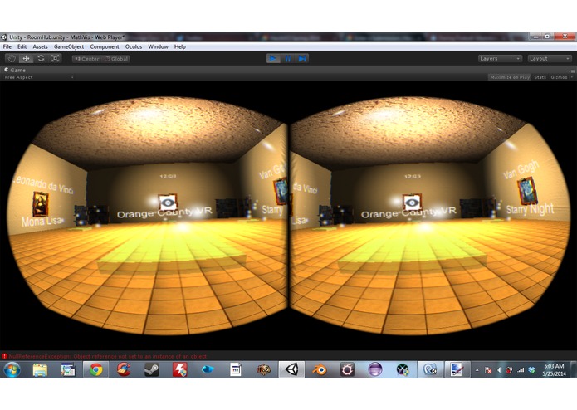Open the Flash icon on taskbar

[180, 369]
